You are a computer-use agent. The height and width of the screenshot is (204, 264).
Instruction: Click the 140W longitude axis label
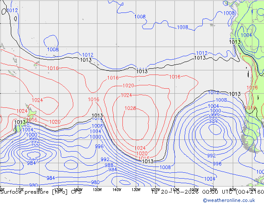117,190
